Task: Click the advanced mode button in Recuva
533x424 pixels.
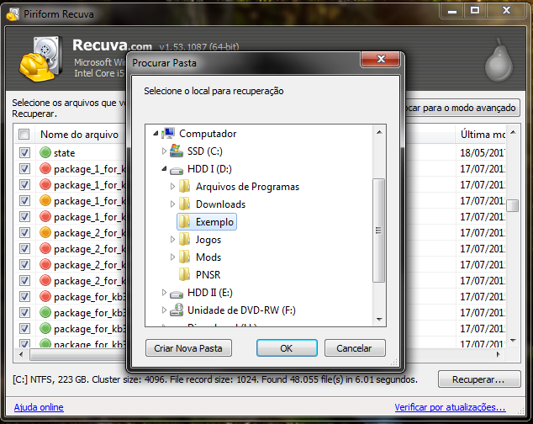Action: pyautogui.click(x=462, y=108)
